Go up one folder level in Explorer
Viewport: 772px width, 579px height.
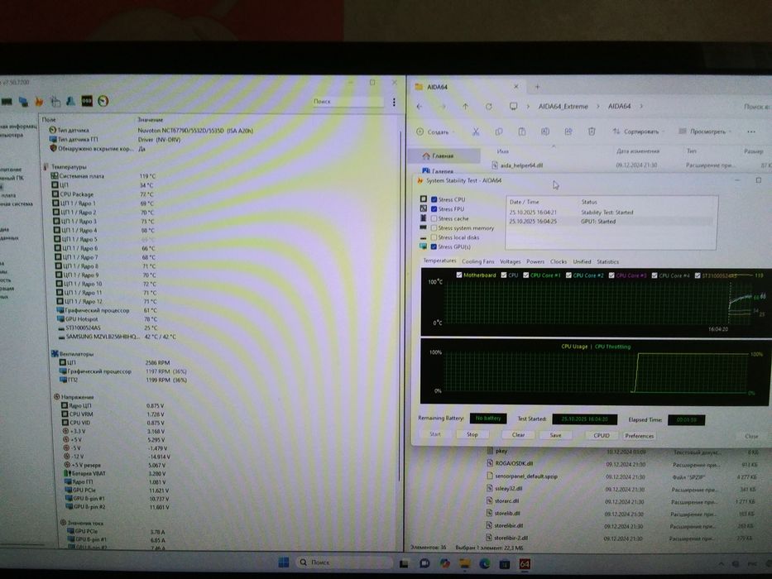pyautogui.click(x=465, y=107)
